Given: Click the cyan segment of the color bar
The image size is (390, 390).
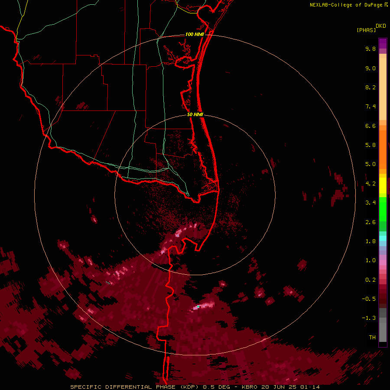Looking at the screenshot, I should 383,238.
